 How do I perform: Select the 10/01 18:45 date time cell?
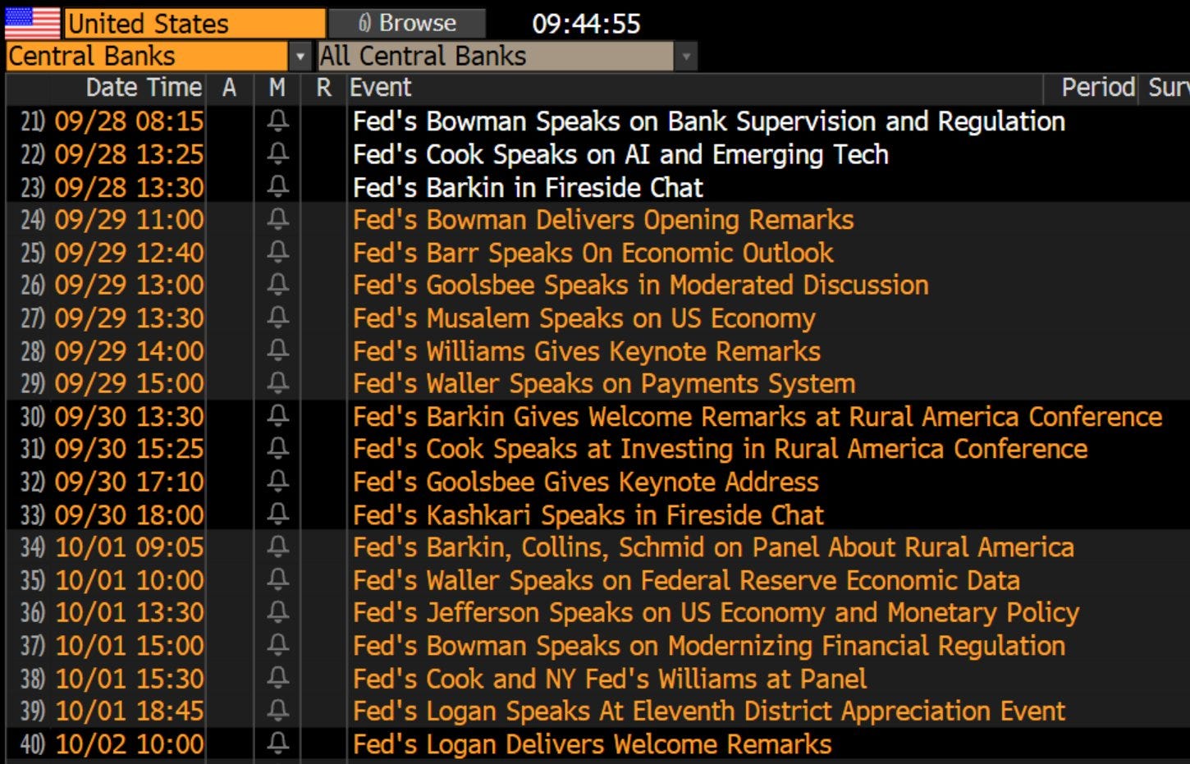tap(129, 711)
